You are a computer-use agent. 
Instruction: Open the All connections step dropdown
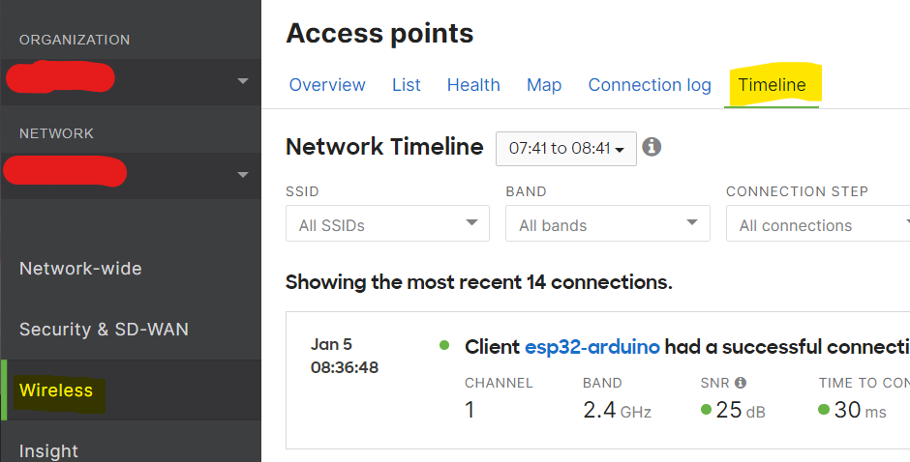tap(818, 224)
